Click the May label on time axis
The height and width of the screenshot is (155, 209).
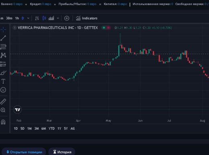tap(109, 121)
